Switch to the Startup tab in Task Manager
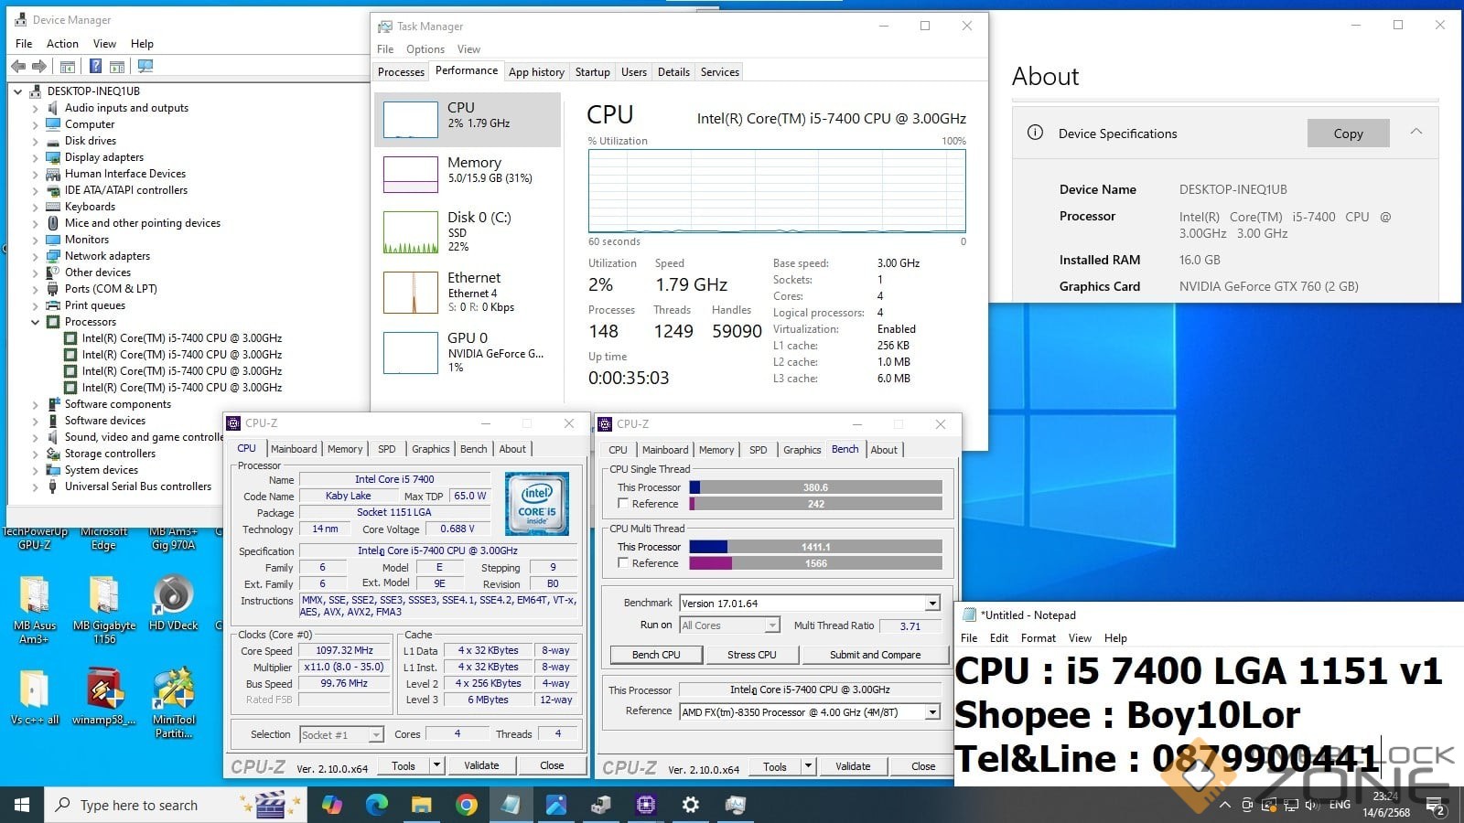Image resolution: width=1464 pixels, height=823 pixels. pos(592,72)
